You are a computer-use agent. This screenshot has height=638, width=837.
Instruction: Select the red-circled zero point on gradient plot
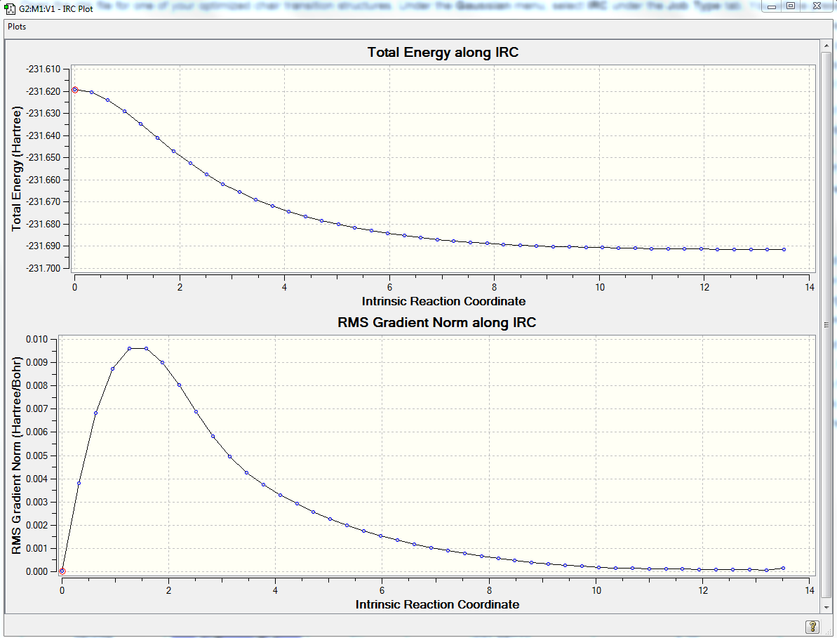tap(62, 571)
